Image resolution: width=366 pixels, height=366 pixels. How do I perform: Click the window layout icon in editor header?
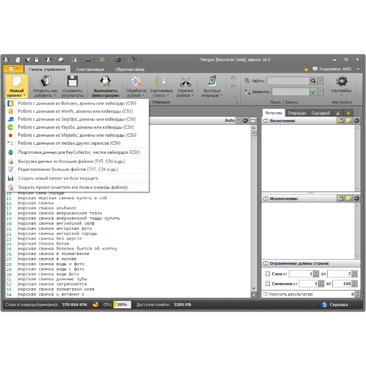click(x=253, y=121)
